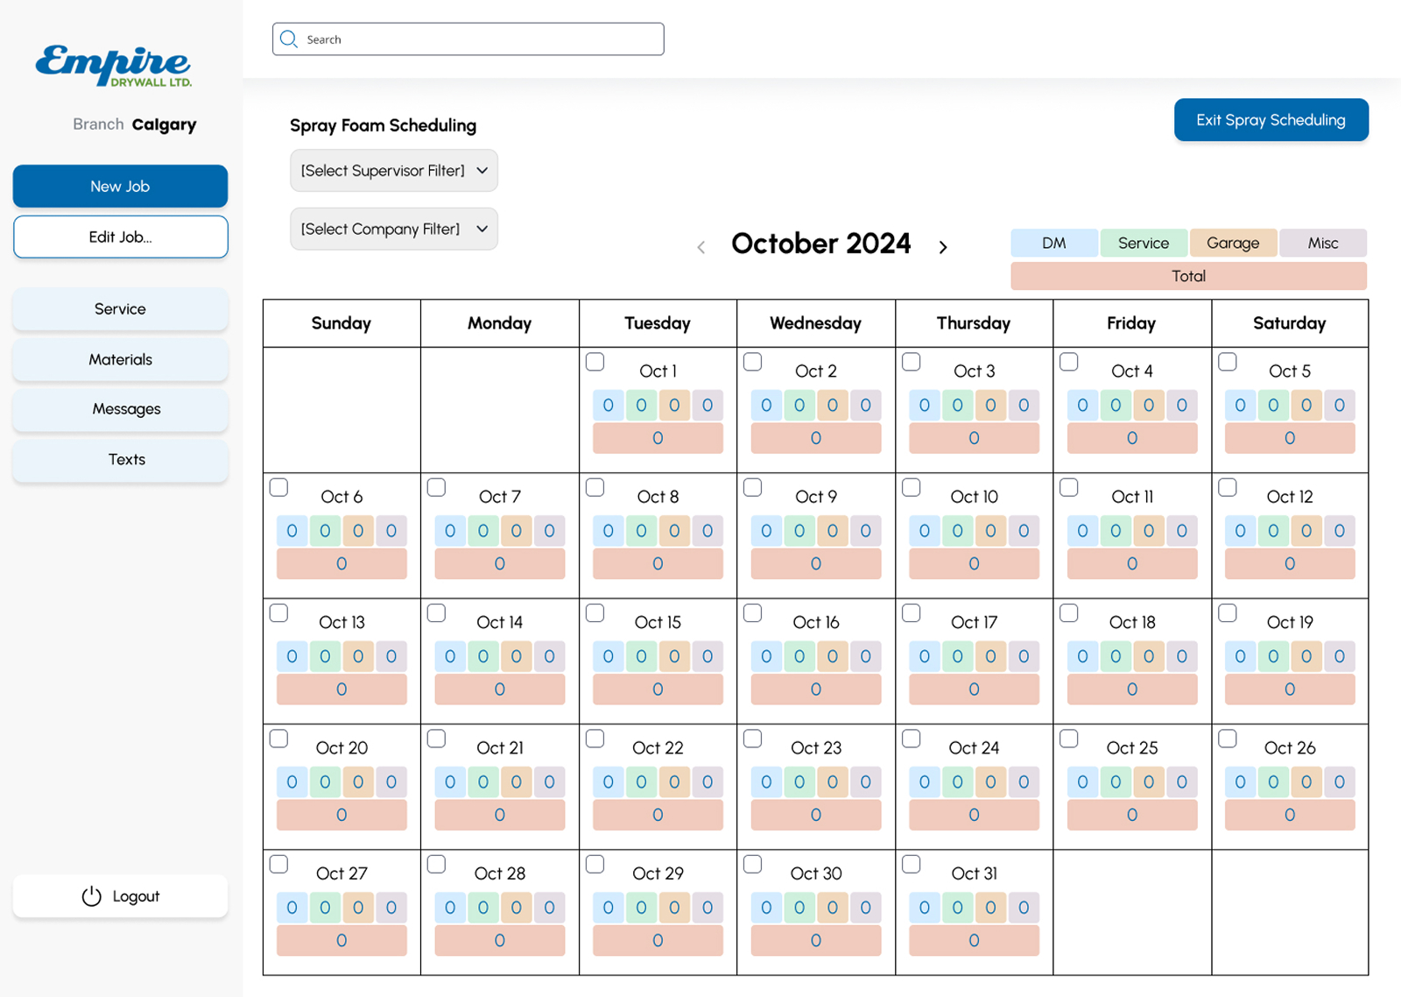Viewport: 1401px width, 997px height.
Task: Click the green Service legend swatch
Action: 1144,243
